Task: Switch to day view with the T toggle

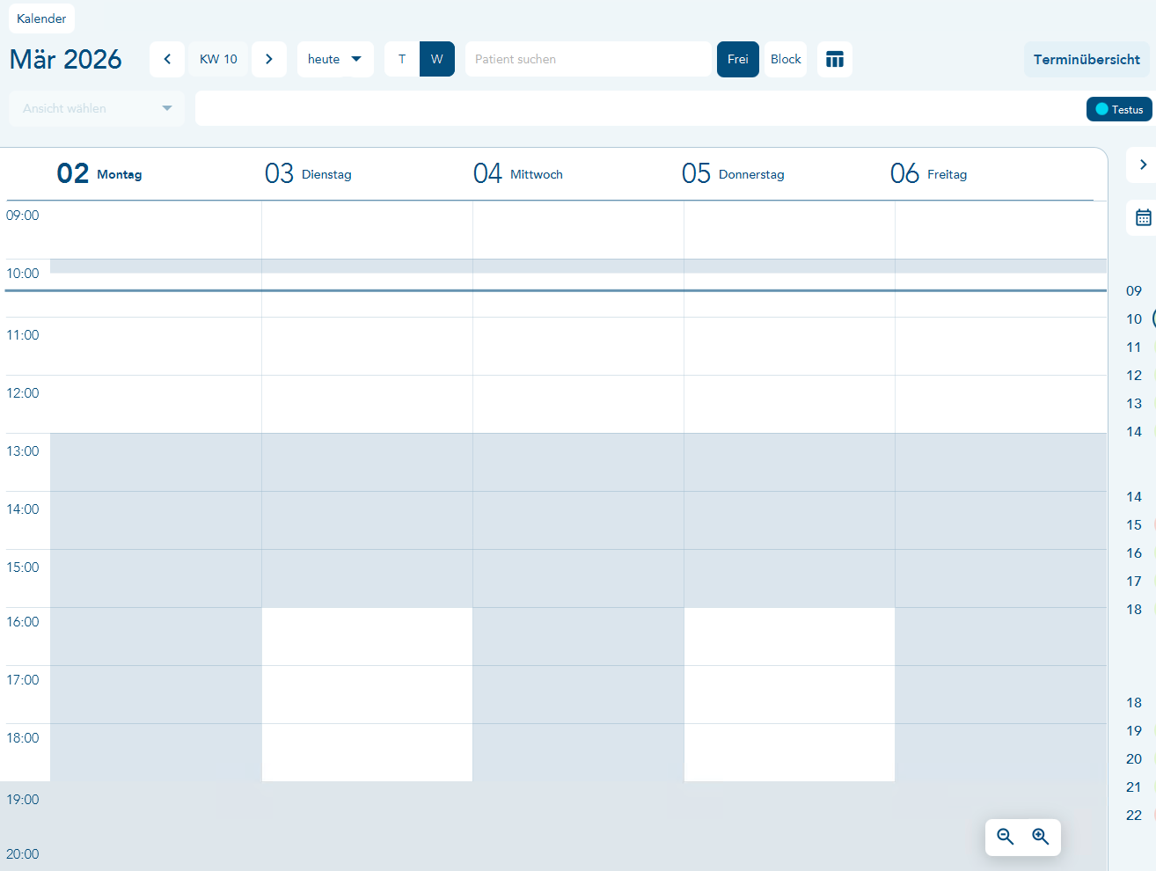Action: pos(402,59)
